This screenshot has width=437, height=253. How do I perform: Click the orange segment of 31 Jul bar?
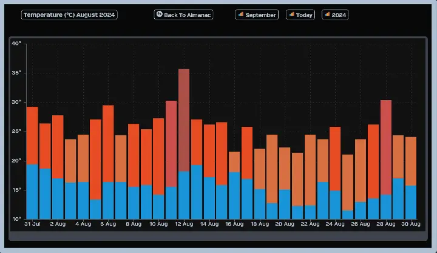(x=32, y=135)
